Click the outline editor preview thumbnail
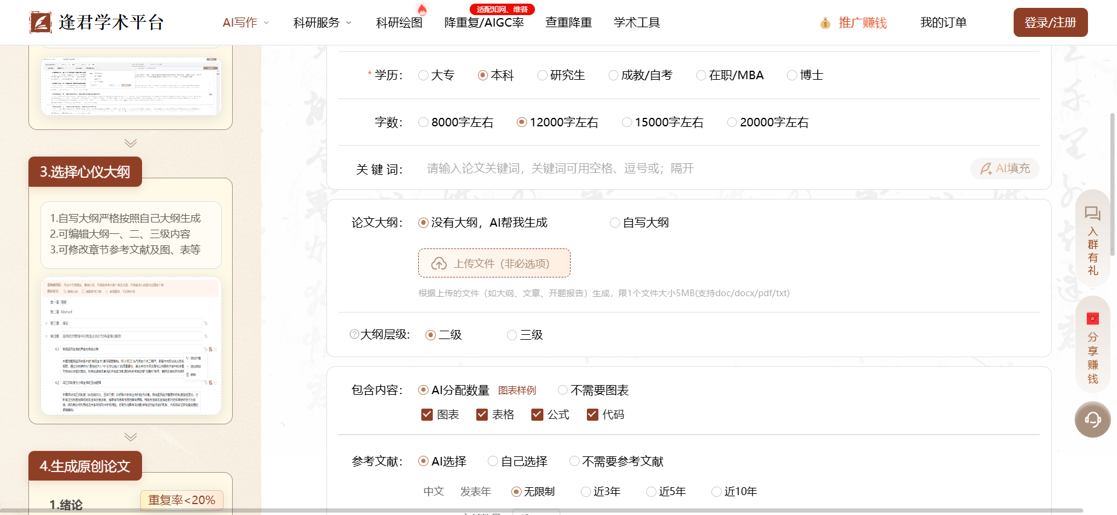 (x=131, y=346)
